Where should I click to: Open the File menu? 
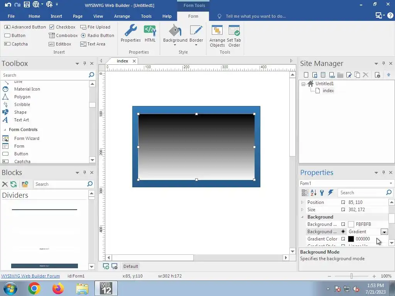pos(11,16)
